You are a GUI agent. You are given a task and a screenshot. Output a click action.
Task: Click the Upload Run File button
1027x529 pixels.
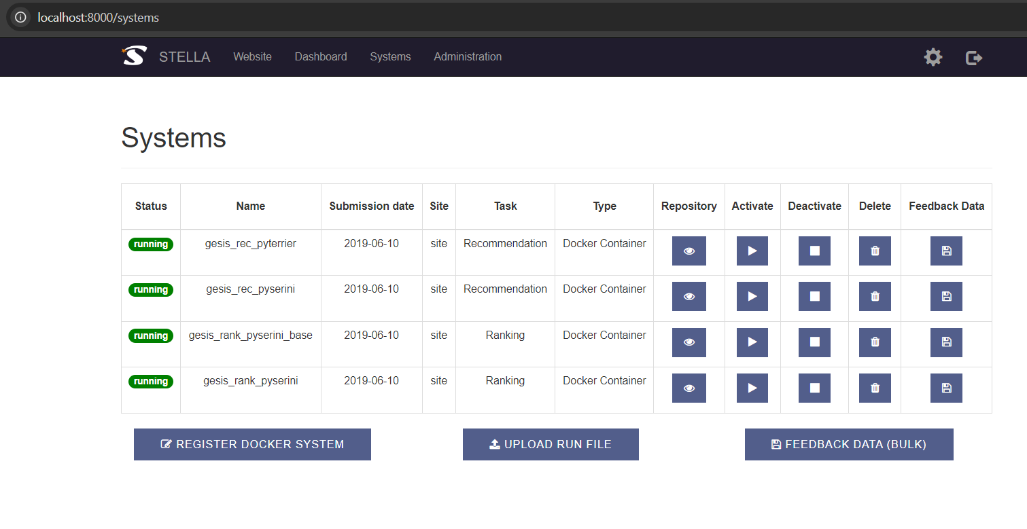[x=551, y=444]
